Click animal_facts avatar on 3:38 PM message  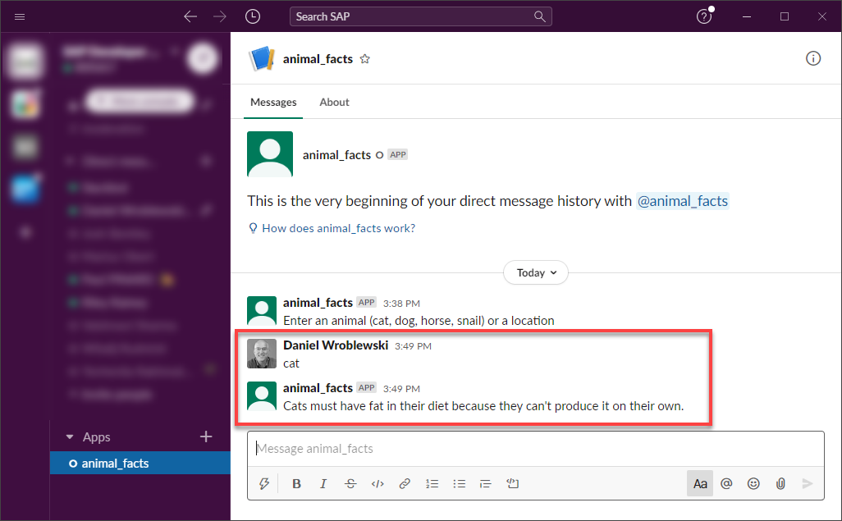[x=262, y=311]
